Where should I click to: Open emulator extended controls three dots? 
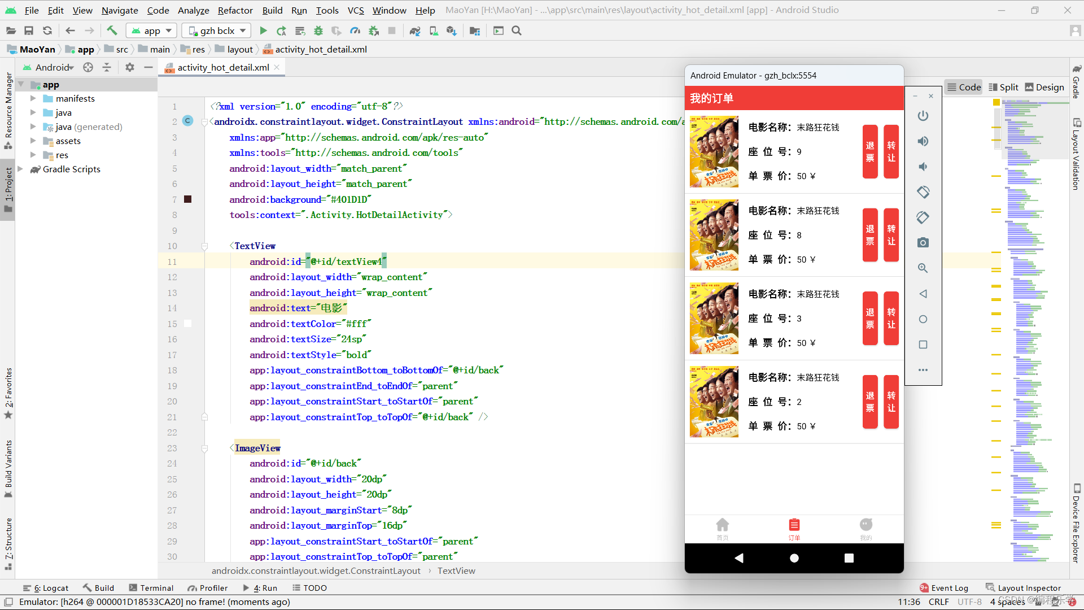point(923,370)
